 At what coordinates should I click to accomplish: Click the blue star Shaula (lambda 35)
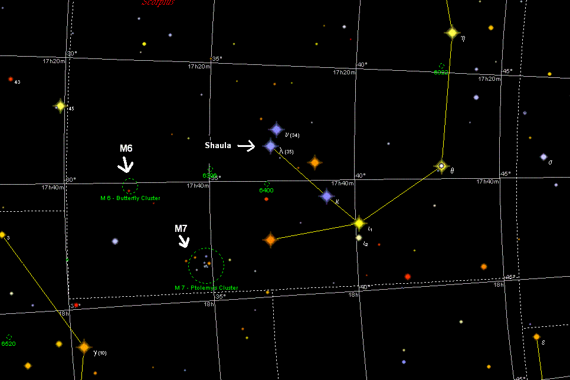pyautogui.click(x=270, y=145)
